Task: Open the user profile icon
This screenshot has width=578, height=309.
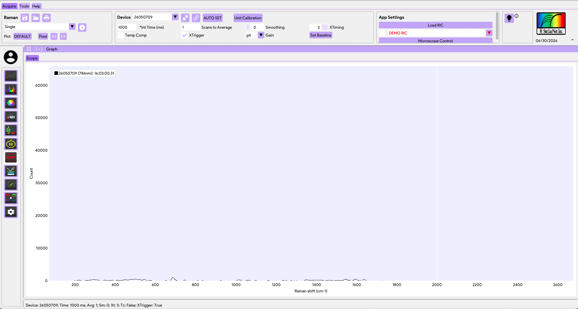Action: tap(11, 57)
